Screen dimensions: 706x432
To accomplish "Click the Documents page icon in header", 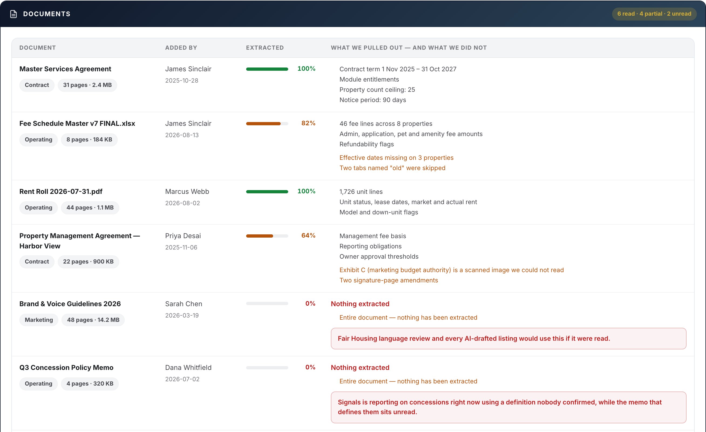I will pyautogui.click(x=13, y=14).
